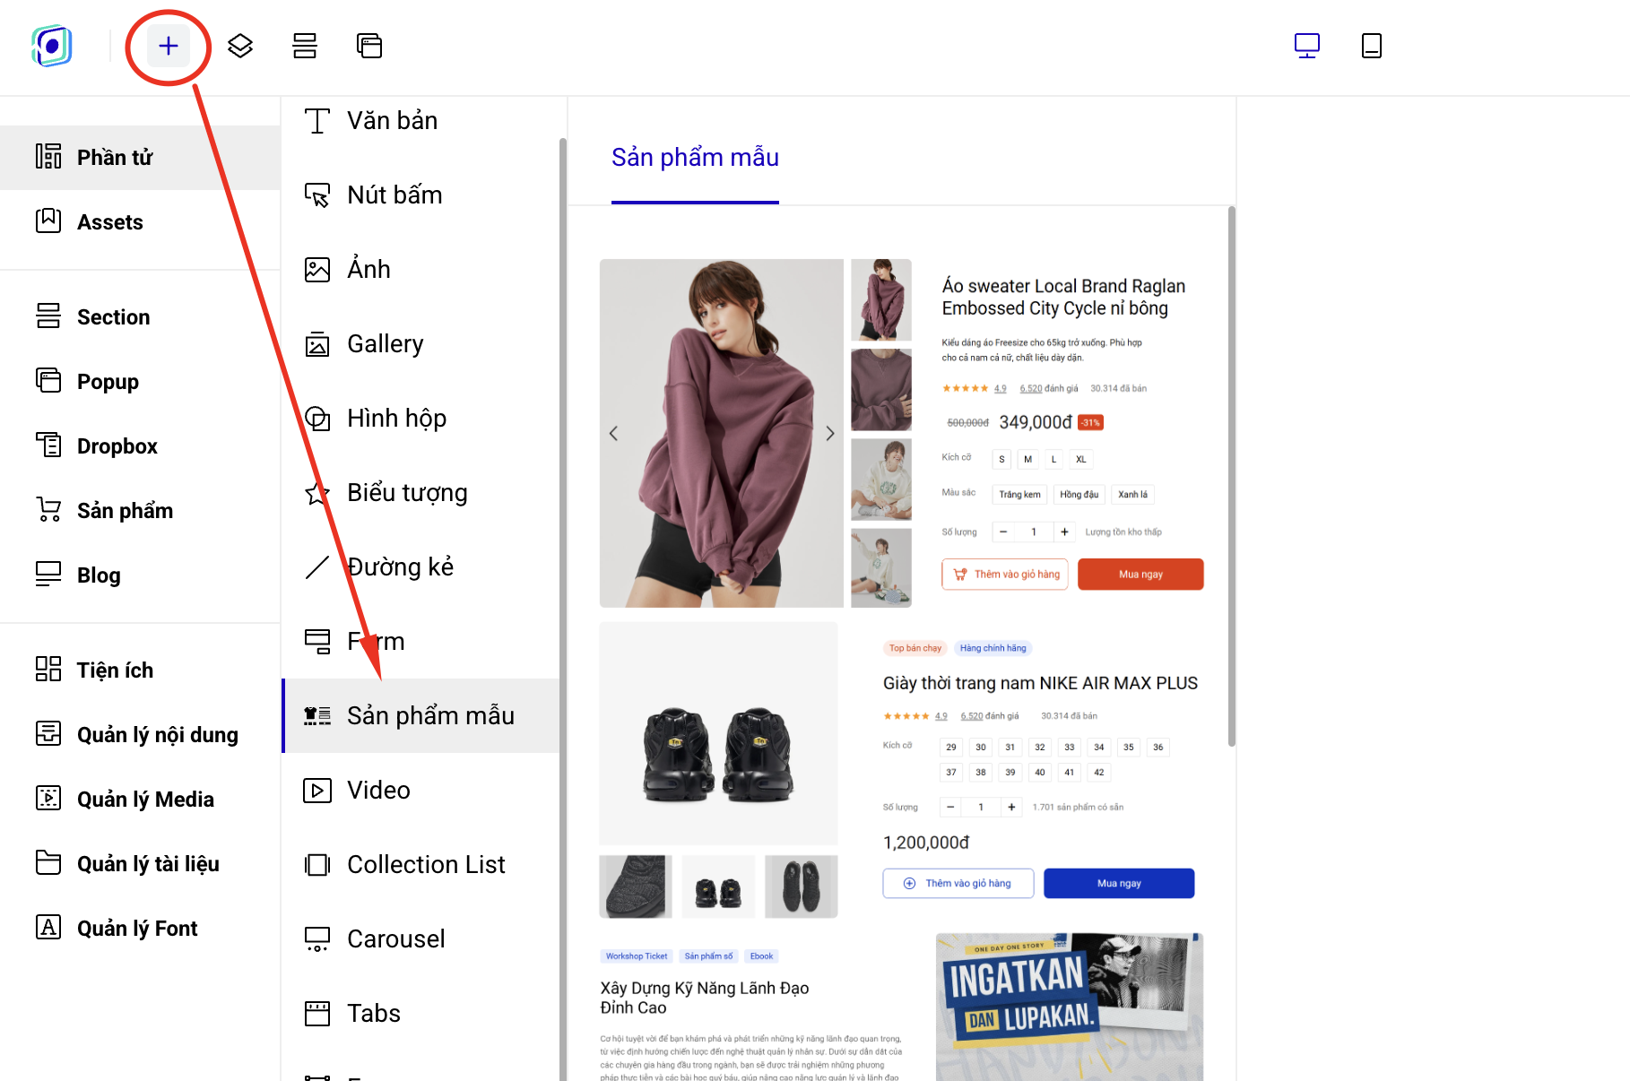Viewport: 1630px width, 1081px height.
Task: Select Assets in the left sidebar
Action: 109,222
